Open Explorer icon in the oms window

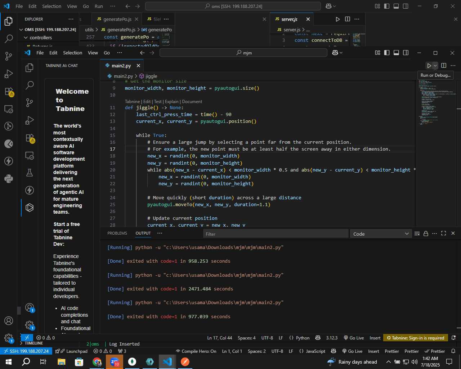coord(9,21)
